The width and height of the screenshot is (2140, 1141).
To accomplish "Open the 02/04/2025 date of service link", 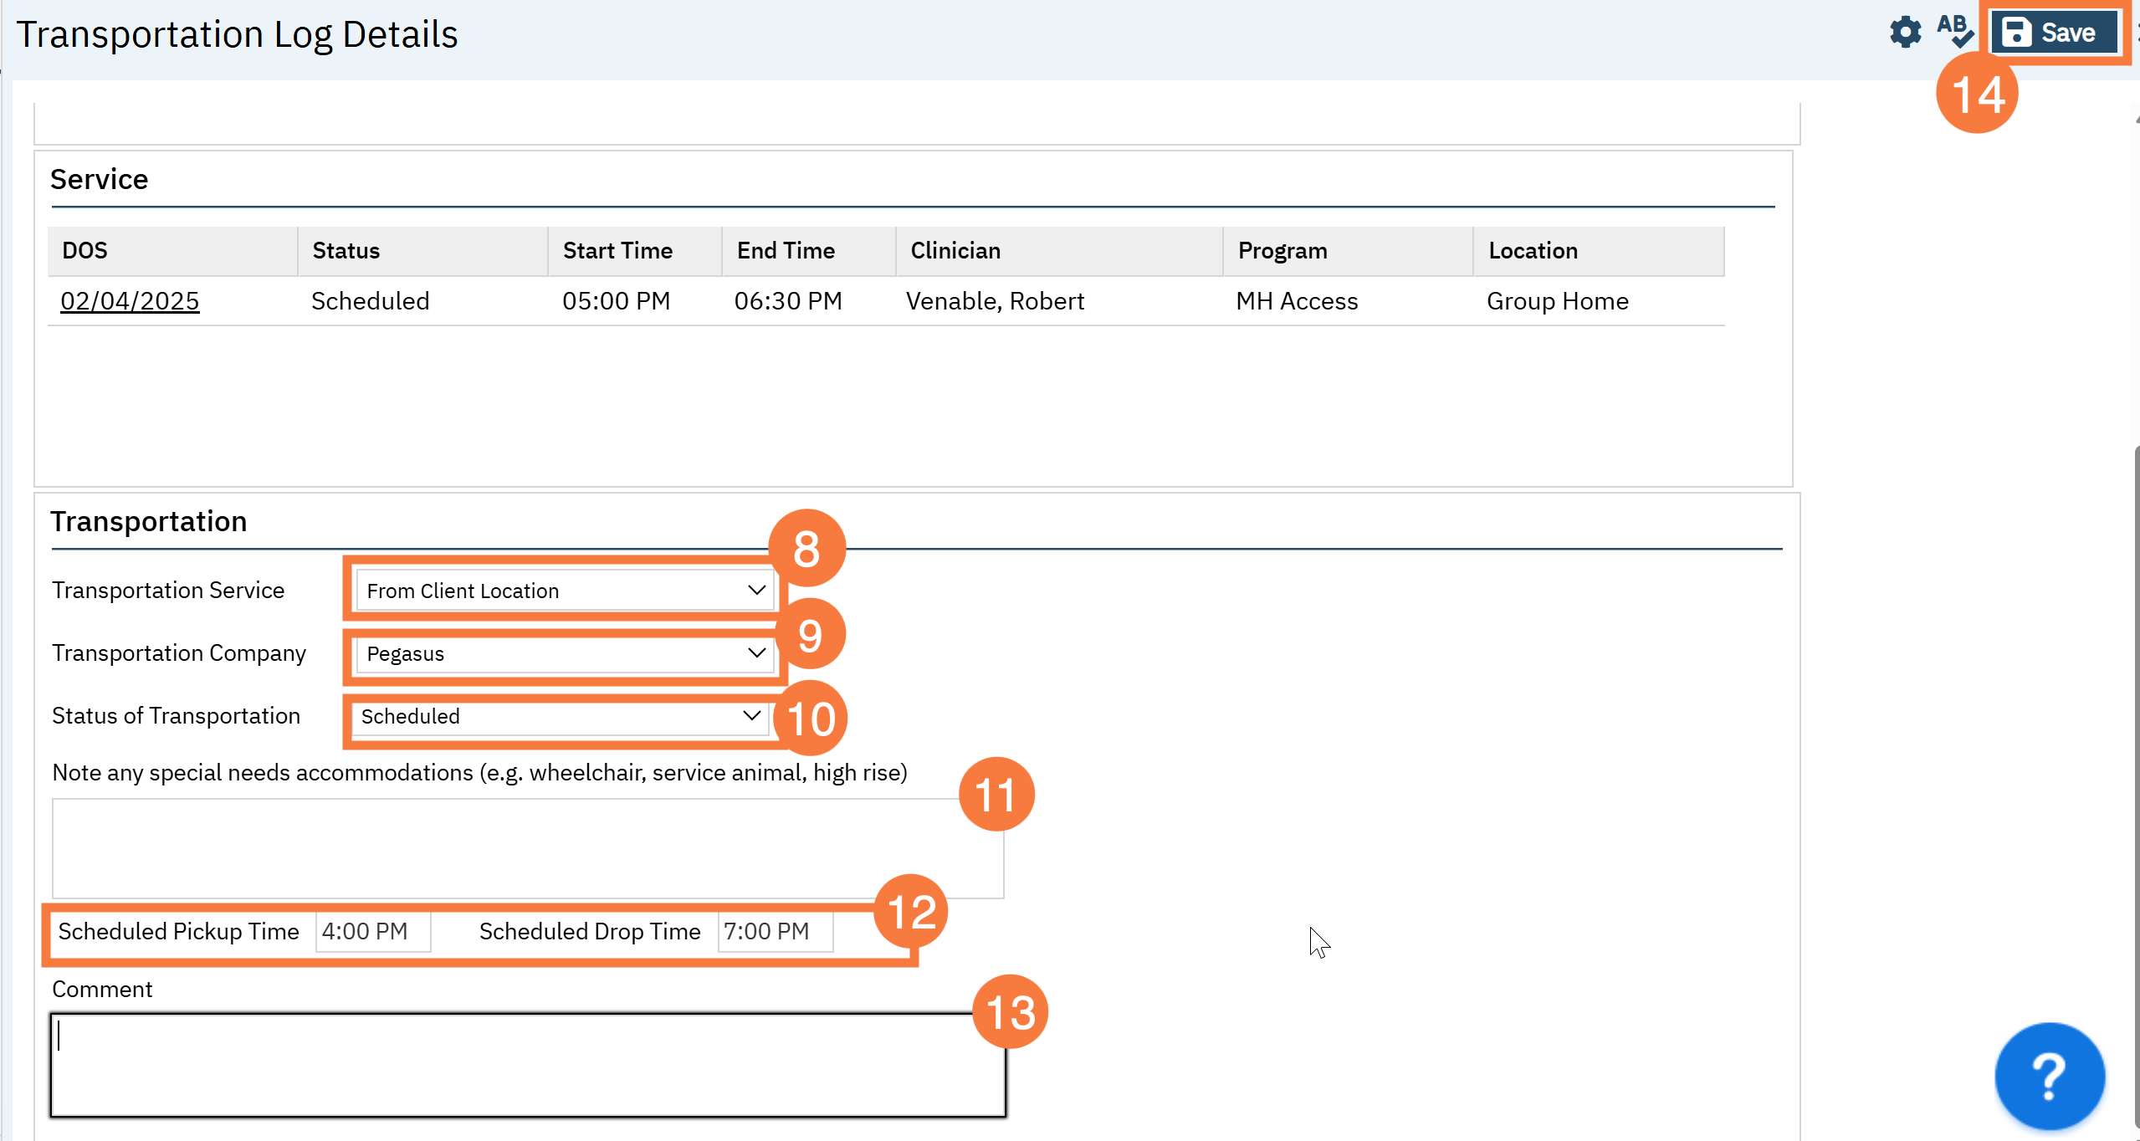I will pyautogui.click(x=130, y=301).
